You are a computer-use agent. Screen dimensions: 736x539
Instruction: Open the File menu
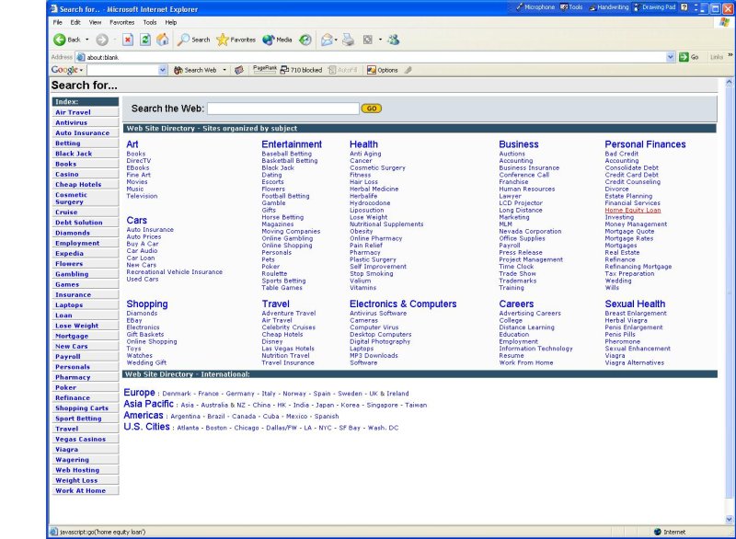[x=58, y=22]
